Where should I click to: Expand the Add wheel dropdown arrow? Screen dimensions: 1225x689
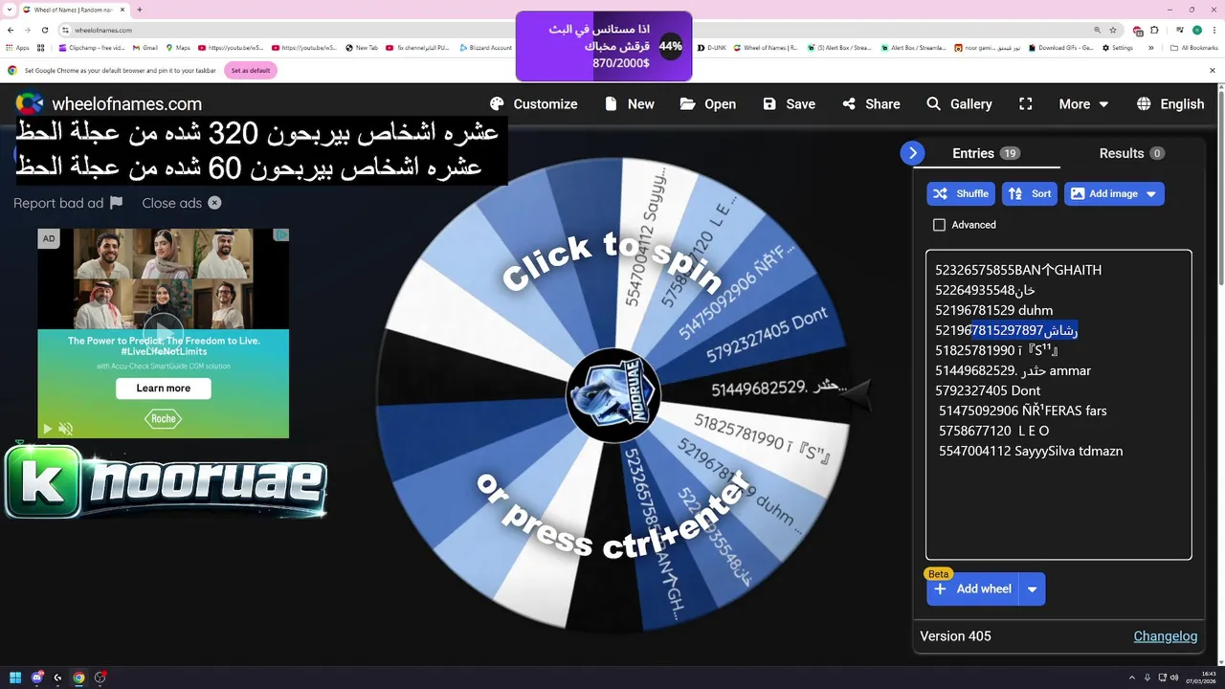[x=1033, y=589]
